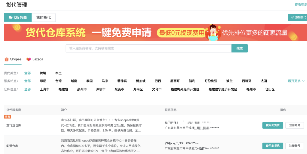Click 立飞达仓库 description starting 春节不打烊

(x=101, y=125)
